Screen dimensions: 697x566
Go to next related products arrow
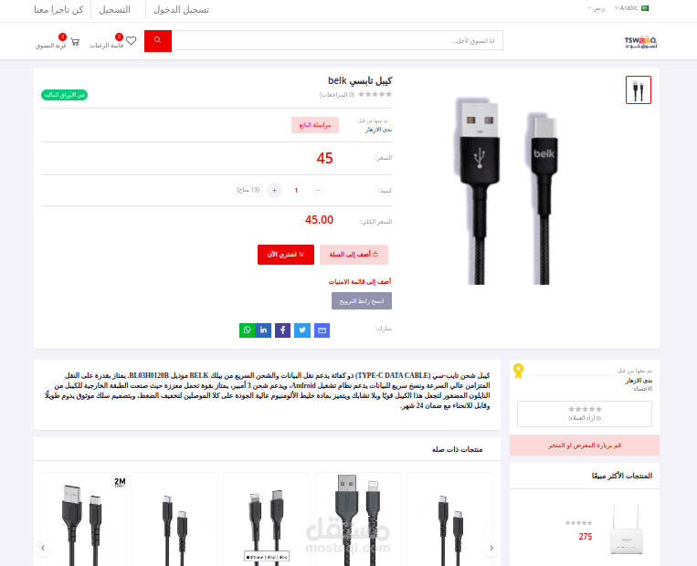point(491,548)
